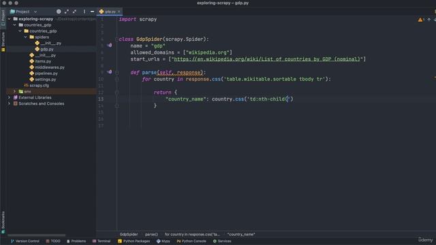Click the macOS red close window button
Screen dimensions: 436x245
4,3
